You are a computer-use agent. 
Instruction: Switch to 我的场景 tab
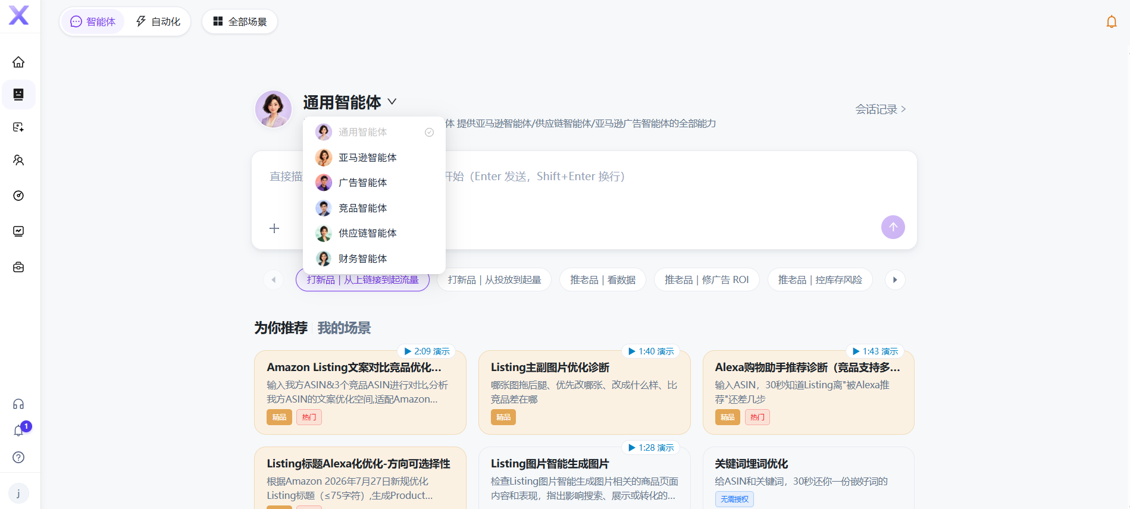[x=344, y=328]
